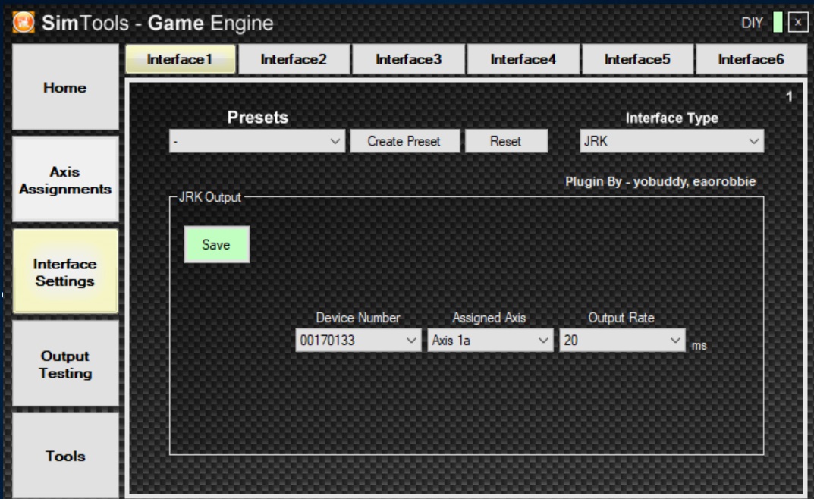Select the Interface Settings sidebar button
Image resolution: width=814 pixels, height=499 pixels.
tap(65, 272)
